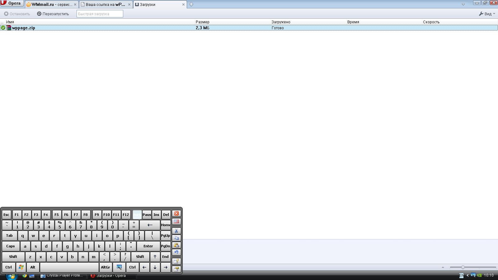Click the lightning window icon on keyboard panel
Image resolution: width=498 pixels, height=280 pixels.
click(x=176, y=261)
